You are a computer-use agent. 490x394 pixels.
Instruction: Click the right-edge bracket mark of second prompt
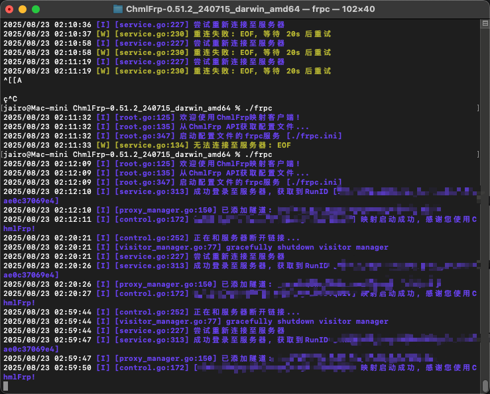pyautogui.click(x=478, y=154)
